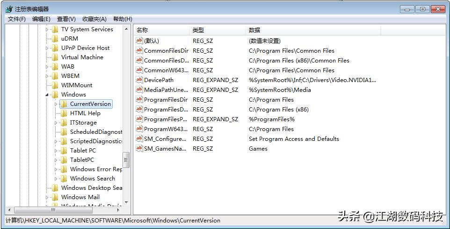
Task: Sort values by the 数据 column header
Action: 313,30
